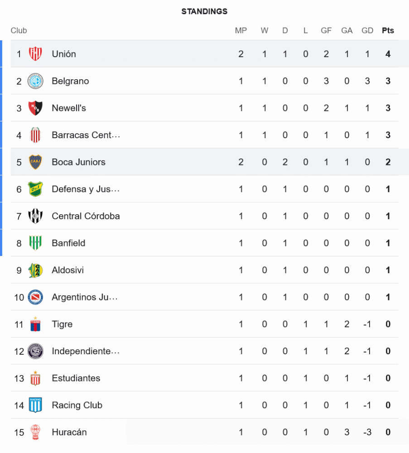
Task: Click the Aldosivi crest icon
Action: (35, 270)
